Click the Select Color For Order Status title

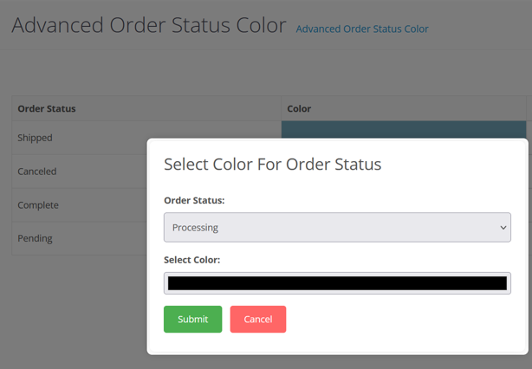[272, 165]
